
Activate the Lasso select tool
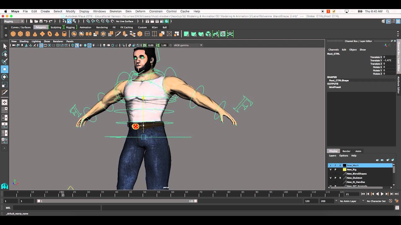[x=5, y=54]
